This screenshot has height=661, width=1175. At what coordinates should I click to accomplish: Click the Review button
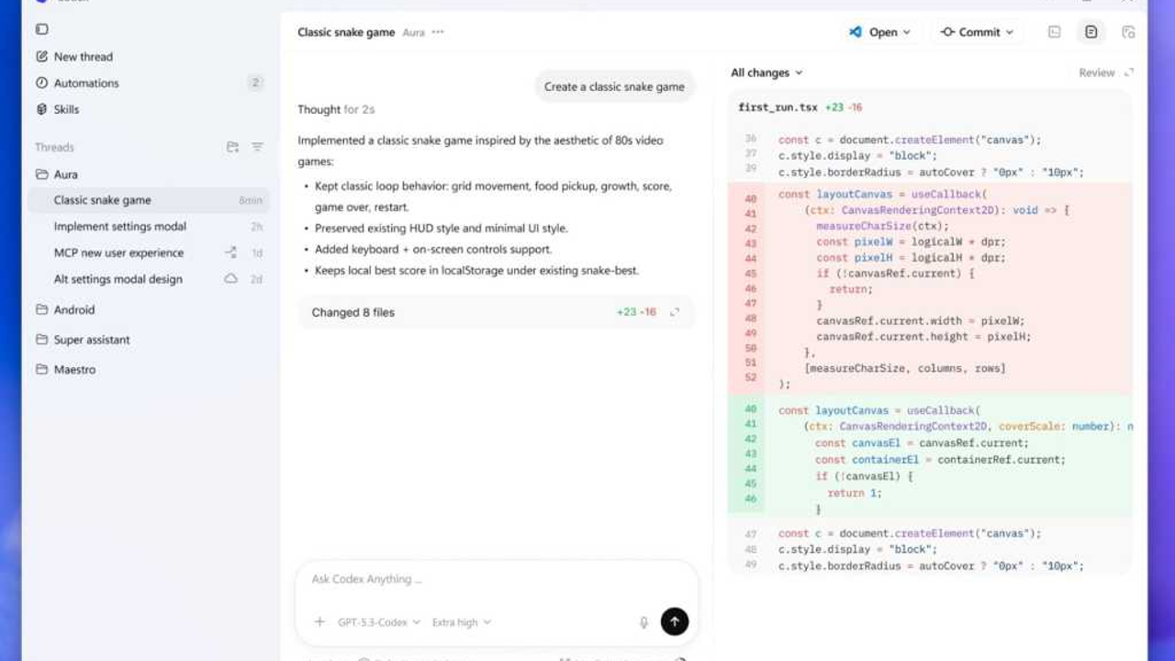coord(1096,73)
